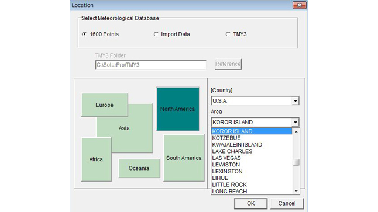Image resolution: width=378 pixels, height=212 pixels.
Task: Dismiss the dialog with Cancel
Action: coord(287,204)
